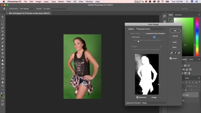Select the Horizontal Type tool
Screen dimensions: 201x113
3,71
